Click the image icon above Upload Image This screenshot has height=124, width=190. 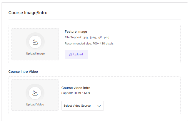35,42
